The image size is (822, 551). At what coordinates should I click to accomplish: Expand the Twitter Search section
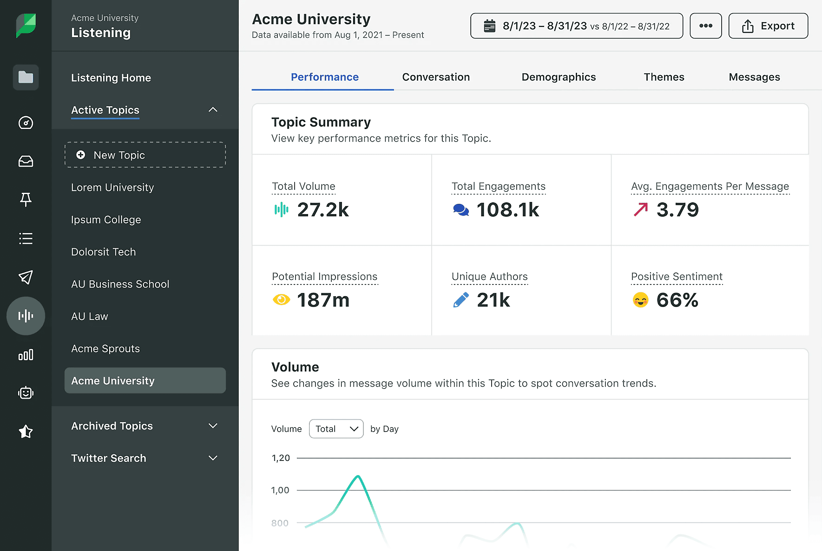[x=212, y=458]
